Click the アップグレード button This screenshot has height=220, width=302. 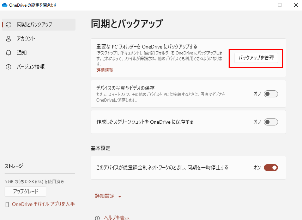(25, 192)
